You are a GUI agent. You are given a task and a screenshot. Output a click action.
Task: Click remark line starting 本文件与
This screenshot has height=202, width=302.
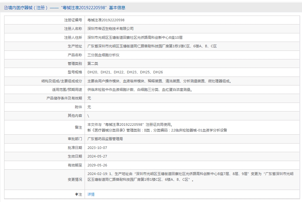(x=131, y=125)
